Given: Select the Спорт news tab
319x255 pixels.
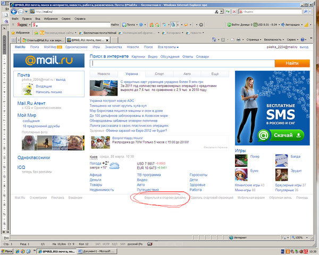Looking at the screenshot, I should tap(159, 74).
